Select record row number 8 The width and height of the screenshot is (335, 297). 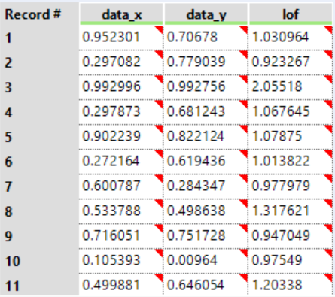(40, 211)
